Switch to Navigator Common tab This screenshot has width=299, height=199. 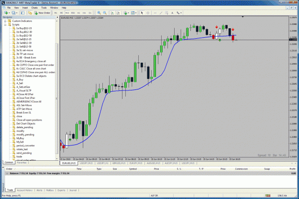coord(9,162)
